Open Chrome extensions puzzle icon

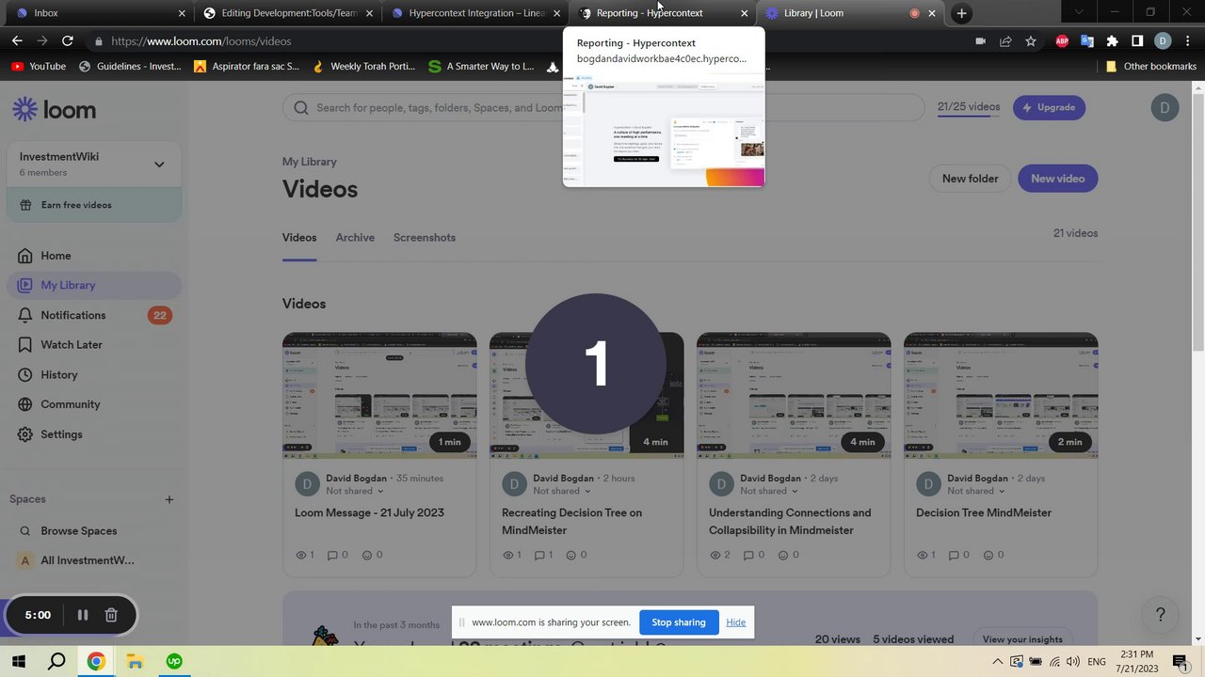[x=1112, y=41]
